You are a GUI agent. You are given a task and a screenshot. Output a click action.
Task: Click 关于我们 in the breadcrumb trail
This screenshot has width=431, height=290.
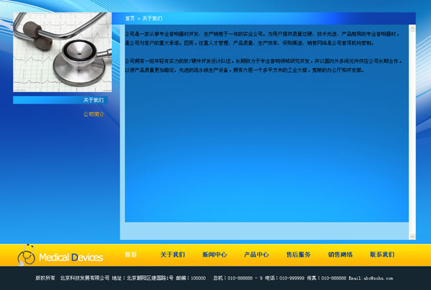152,18
